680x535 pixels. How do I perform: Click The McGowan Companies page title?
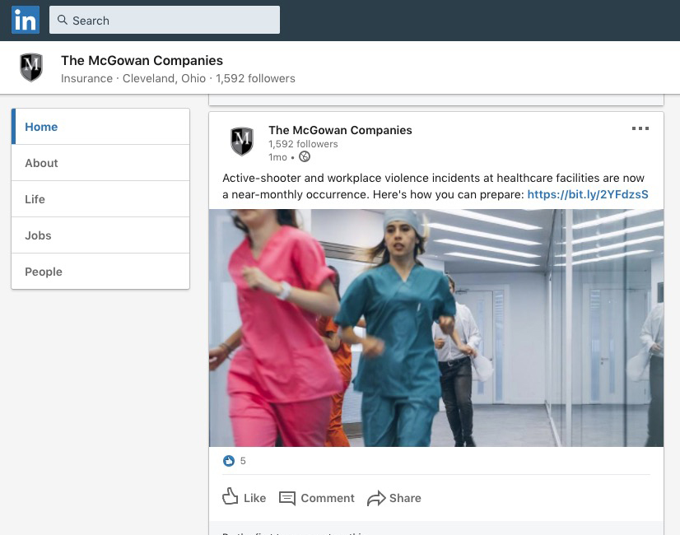[x=142, y=60]
